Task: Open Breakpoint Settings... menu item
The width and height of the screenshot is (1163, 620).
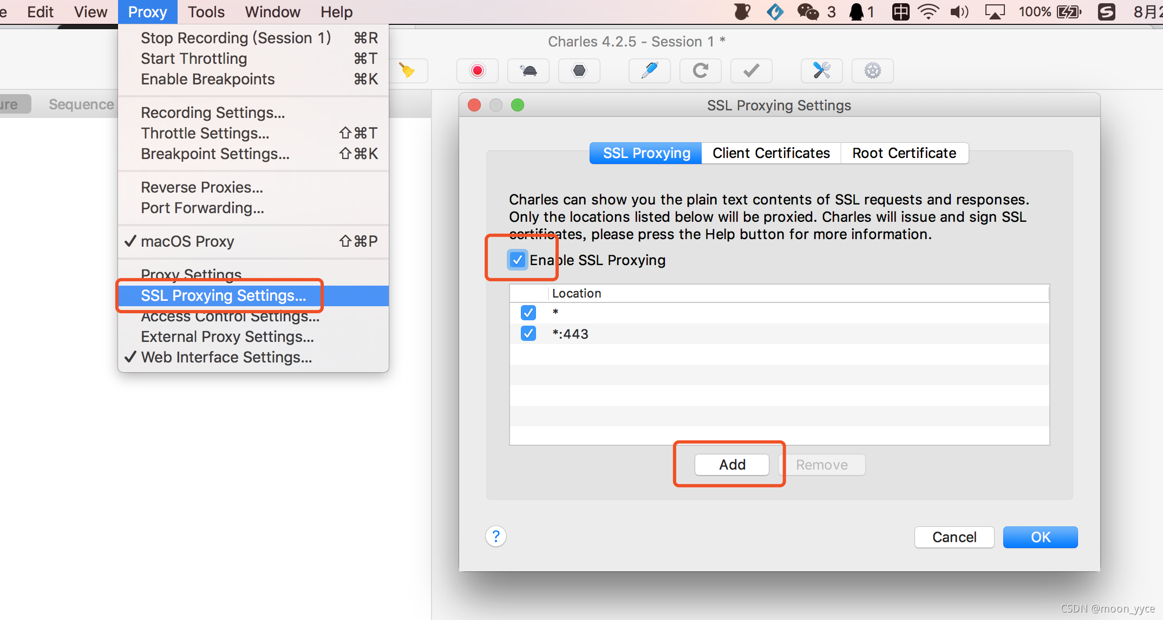Action: pos(253,154)
